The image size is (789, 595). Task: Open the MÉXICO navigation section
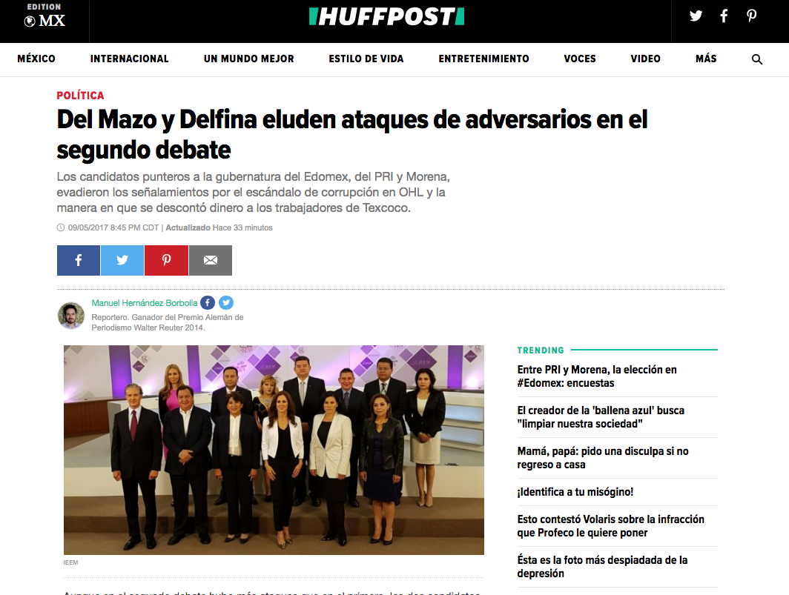(36, 59)
